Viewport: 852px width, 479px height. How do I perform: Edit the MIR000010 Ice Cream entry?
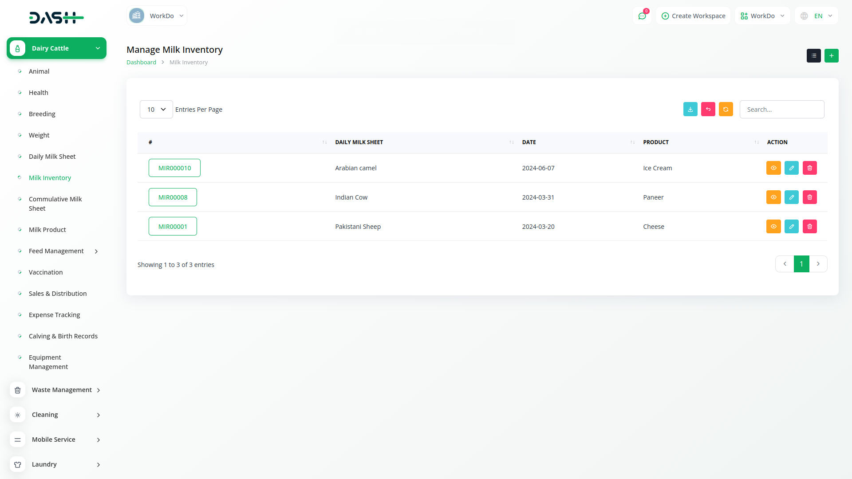click(x=791, y=168)
